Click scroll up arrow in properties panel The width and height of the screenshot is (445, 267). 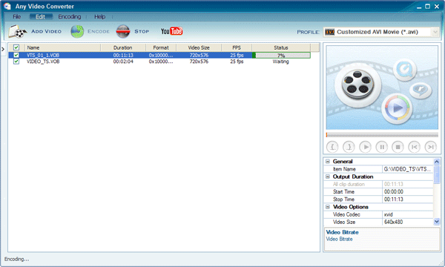click(437, 162)
